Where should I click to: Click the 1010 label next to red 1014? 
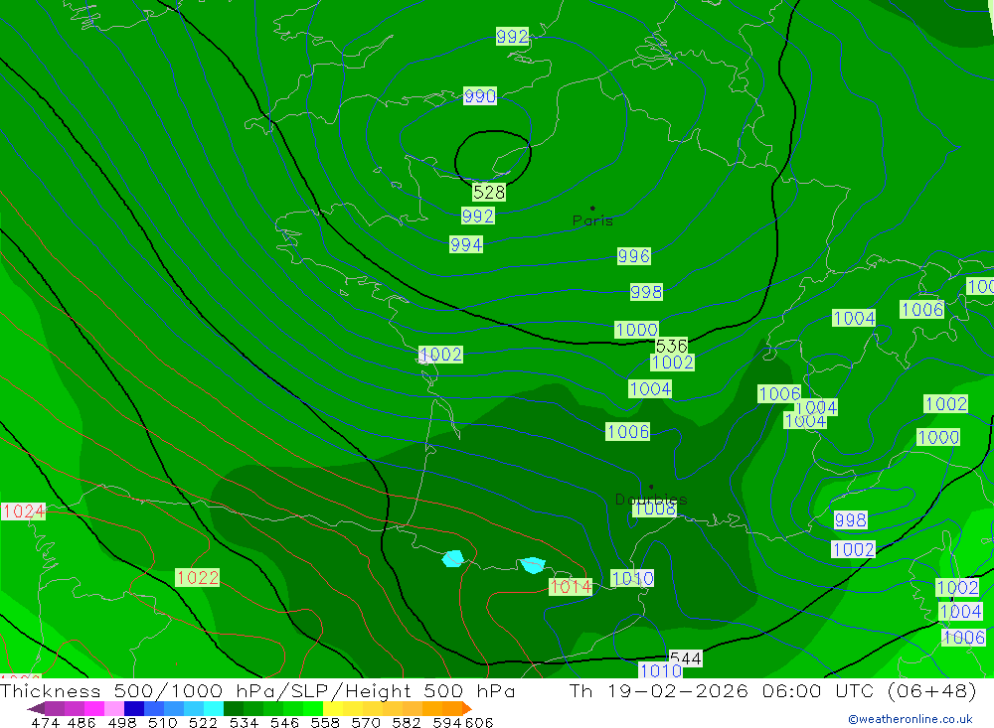(x=632, y=578)
